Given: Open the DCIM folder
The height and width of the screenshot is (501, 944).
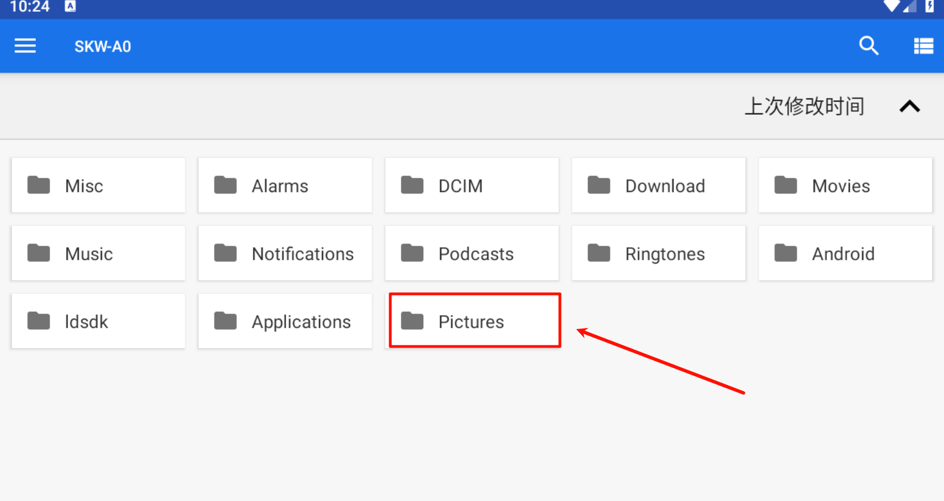Looking at the screenshot, I should pyautogui.click(x=471, y=185).
